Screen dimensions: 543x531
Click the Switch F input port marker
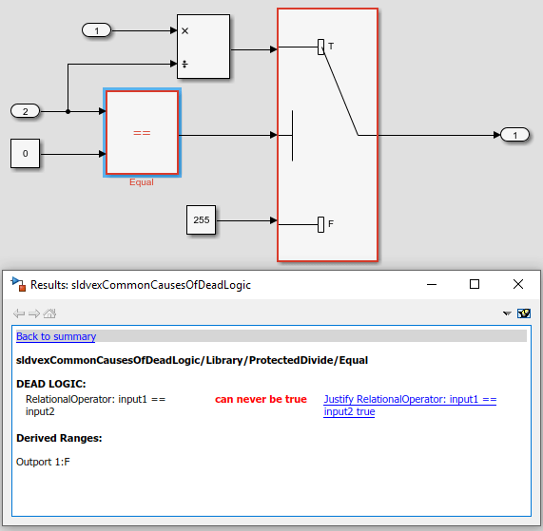coord(321,224)
